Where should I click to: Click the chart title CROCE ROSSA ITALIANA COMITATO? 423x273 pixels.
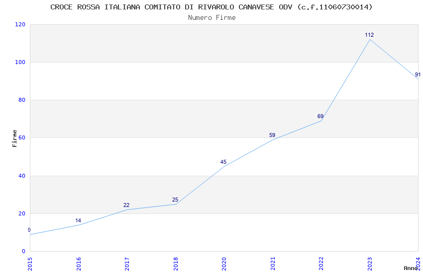(211, 7)
